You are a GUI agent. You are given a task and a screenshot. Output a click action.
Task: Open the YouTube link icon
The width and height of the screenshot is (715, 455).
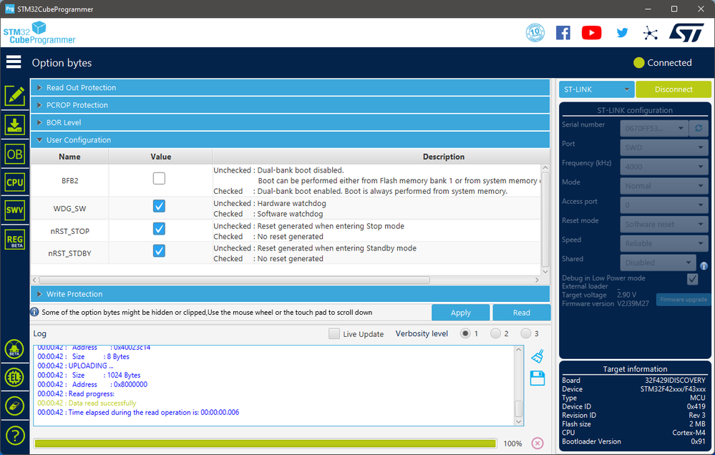591,33
